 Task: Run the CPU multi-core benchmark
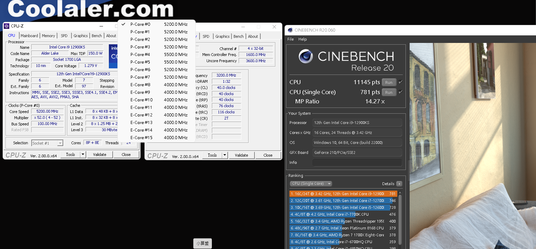389,82
